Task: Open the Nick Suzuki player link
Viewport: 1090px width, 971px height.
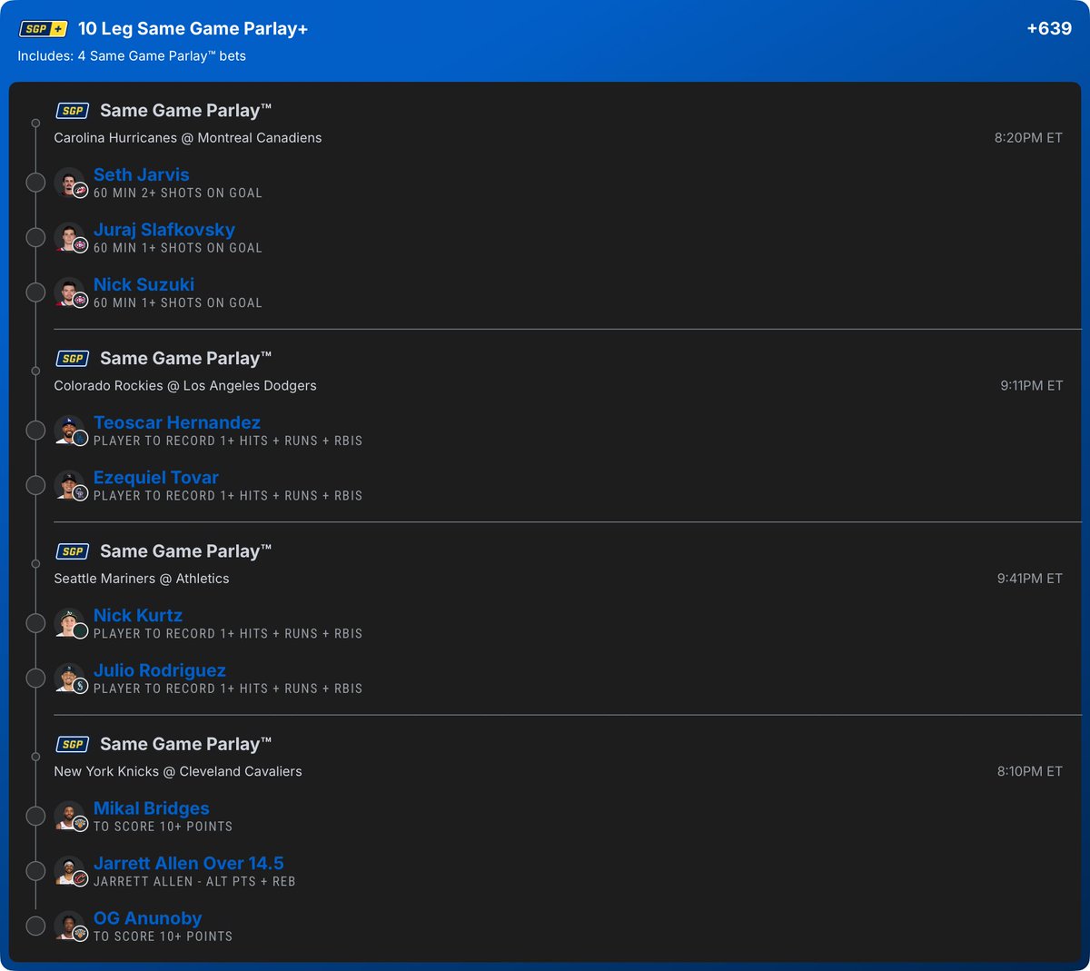Action: coord(144,284)
